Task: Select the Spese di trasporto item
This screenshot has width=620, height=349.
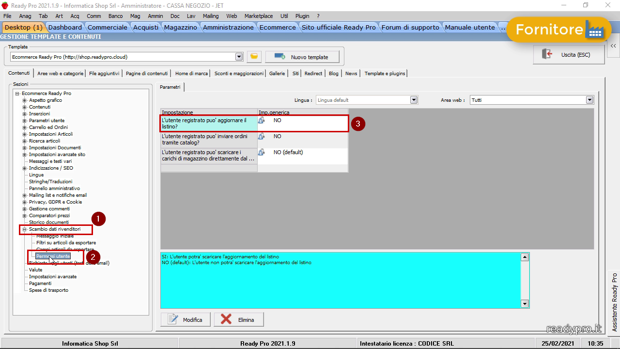Action: (x=48, y=290)
